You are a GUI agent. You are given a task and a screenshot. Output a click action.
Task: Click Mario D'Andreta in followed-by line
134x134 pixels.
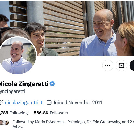click(49, 122)
